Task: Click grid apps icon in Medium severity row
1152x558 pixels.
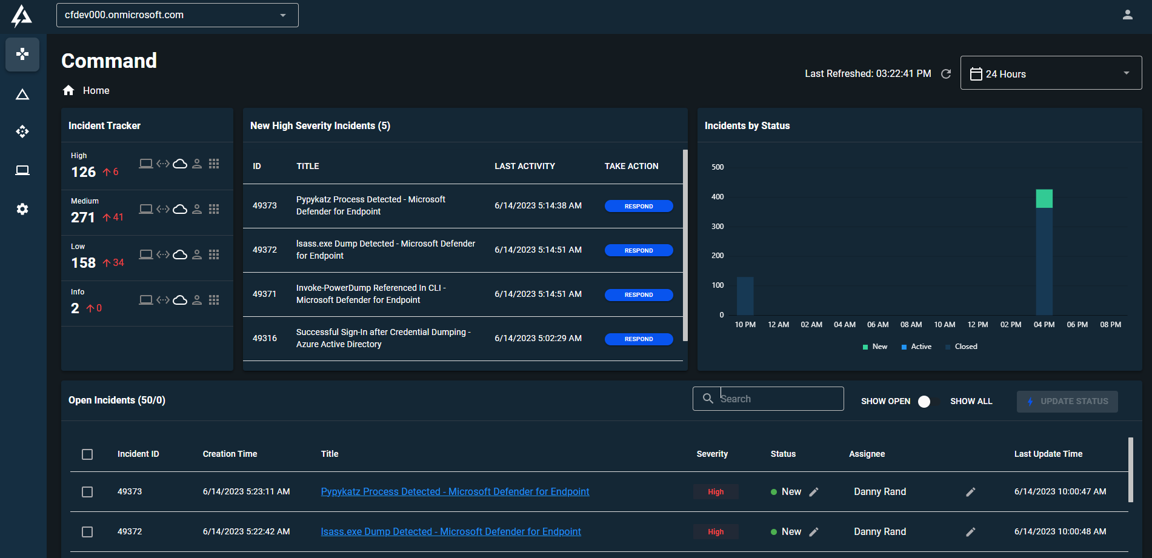Action: click(x=214, y=209)
